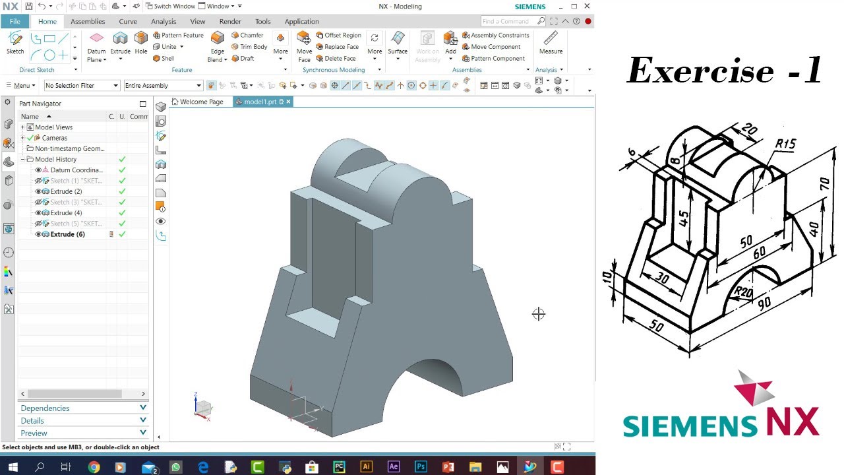
Task: Open the File menu
Action: (x=15, y=21)
